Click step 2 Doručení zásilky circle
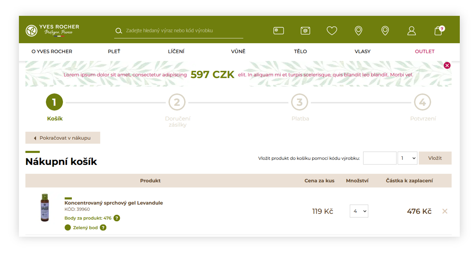 [x=177, y=102]
